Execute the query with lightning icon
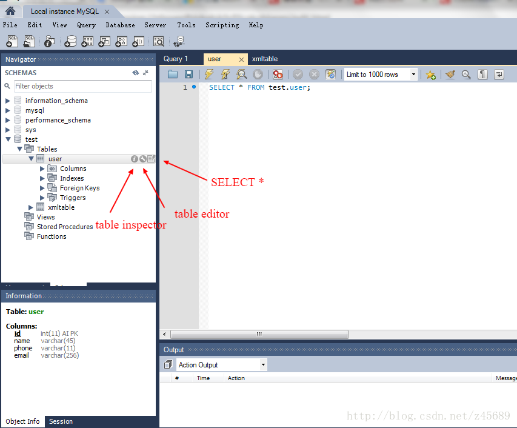517x428 pixels. [x=209, y=74]
